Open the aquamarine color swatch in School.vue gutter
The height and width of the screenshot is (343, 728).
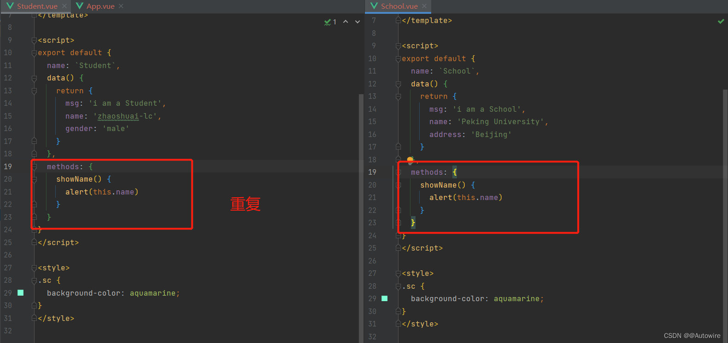(x=384, y=298)
